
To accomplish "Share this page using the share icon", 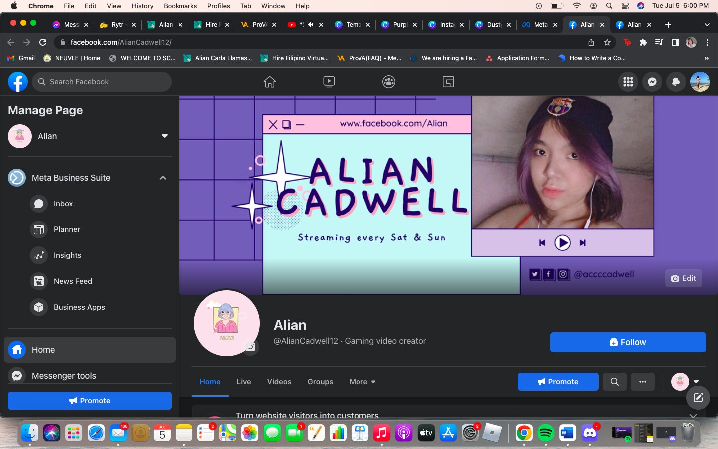I will [x=591, y=42].
